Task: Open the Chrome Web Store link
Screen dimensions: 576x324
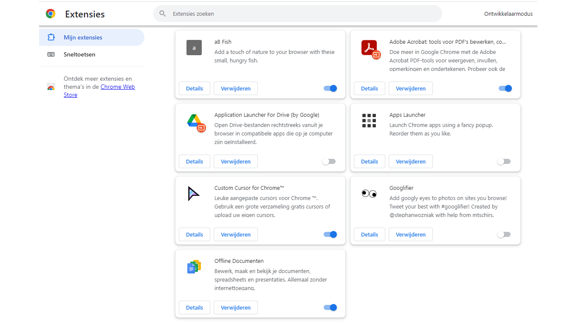Action: tap(118, 87)
